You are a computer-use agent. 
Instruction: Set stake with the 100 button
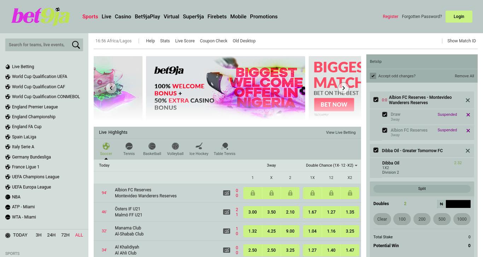click(402, 219)
